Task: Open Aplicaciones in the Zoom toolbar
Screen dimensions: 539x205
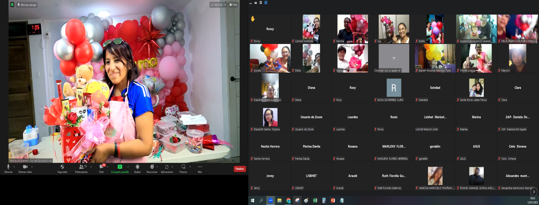Action: (167, 168)
